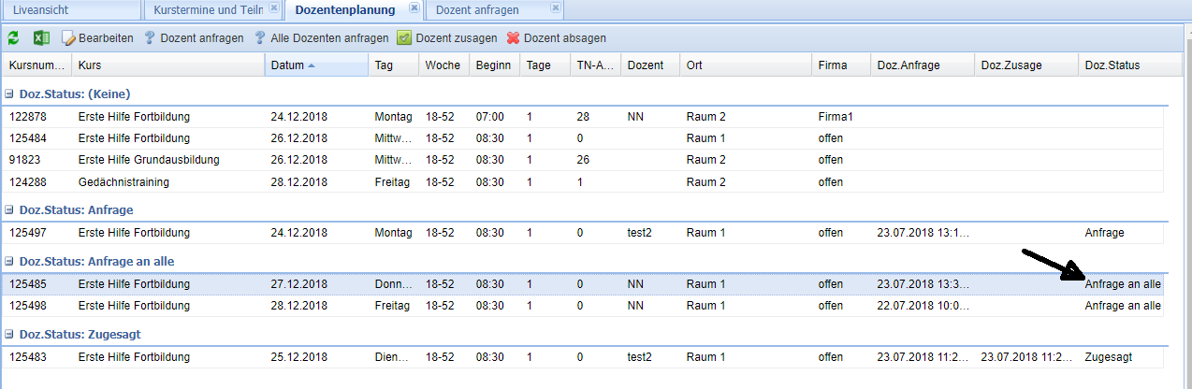Close the Dozent anfragen tab

click(x=556, y=7)
